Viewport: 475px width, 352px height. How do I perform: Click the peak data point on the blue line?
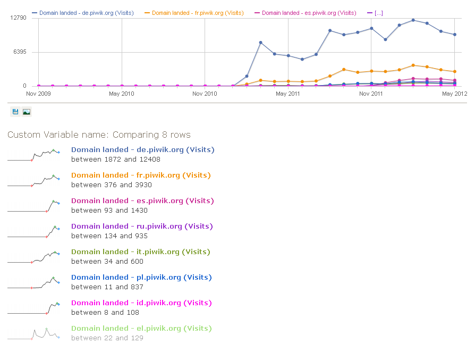[x=413, y=21]
